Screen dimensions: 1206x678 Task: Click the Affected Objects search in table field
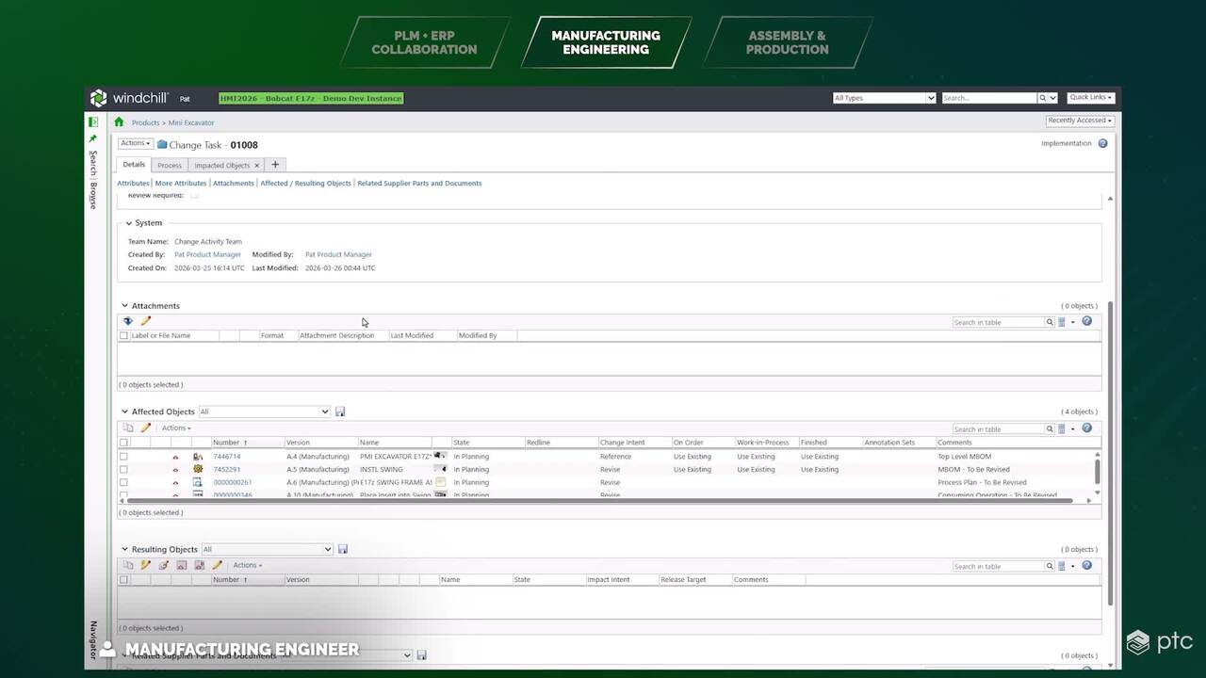click(x=997, y=428)
